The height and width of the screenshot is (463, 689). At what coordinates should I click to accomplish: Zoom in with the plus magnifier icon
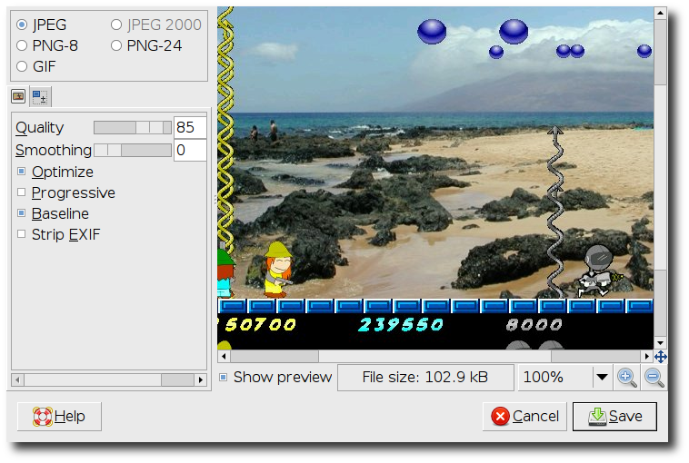pos(627,378)
